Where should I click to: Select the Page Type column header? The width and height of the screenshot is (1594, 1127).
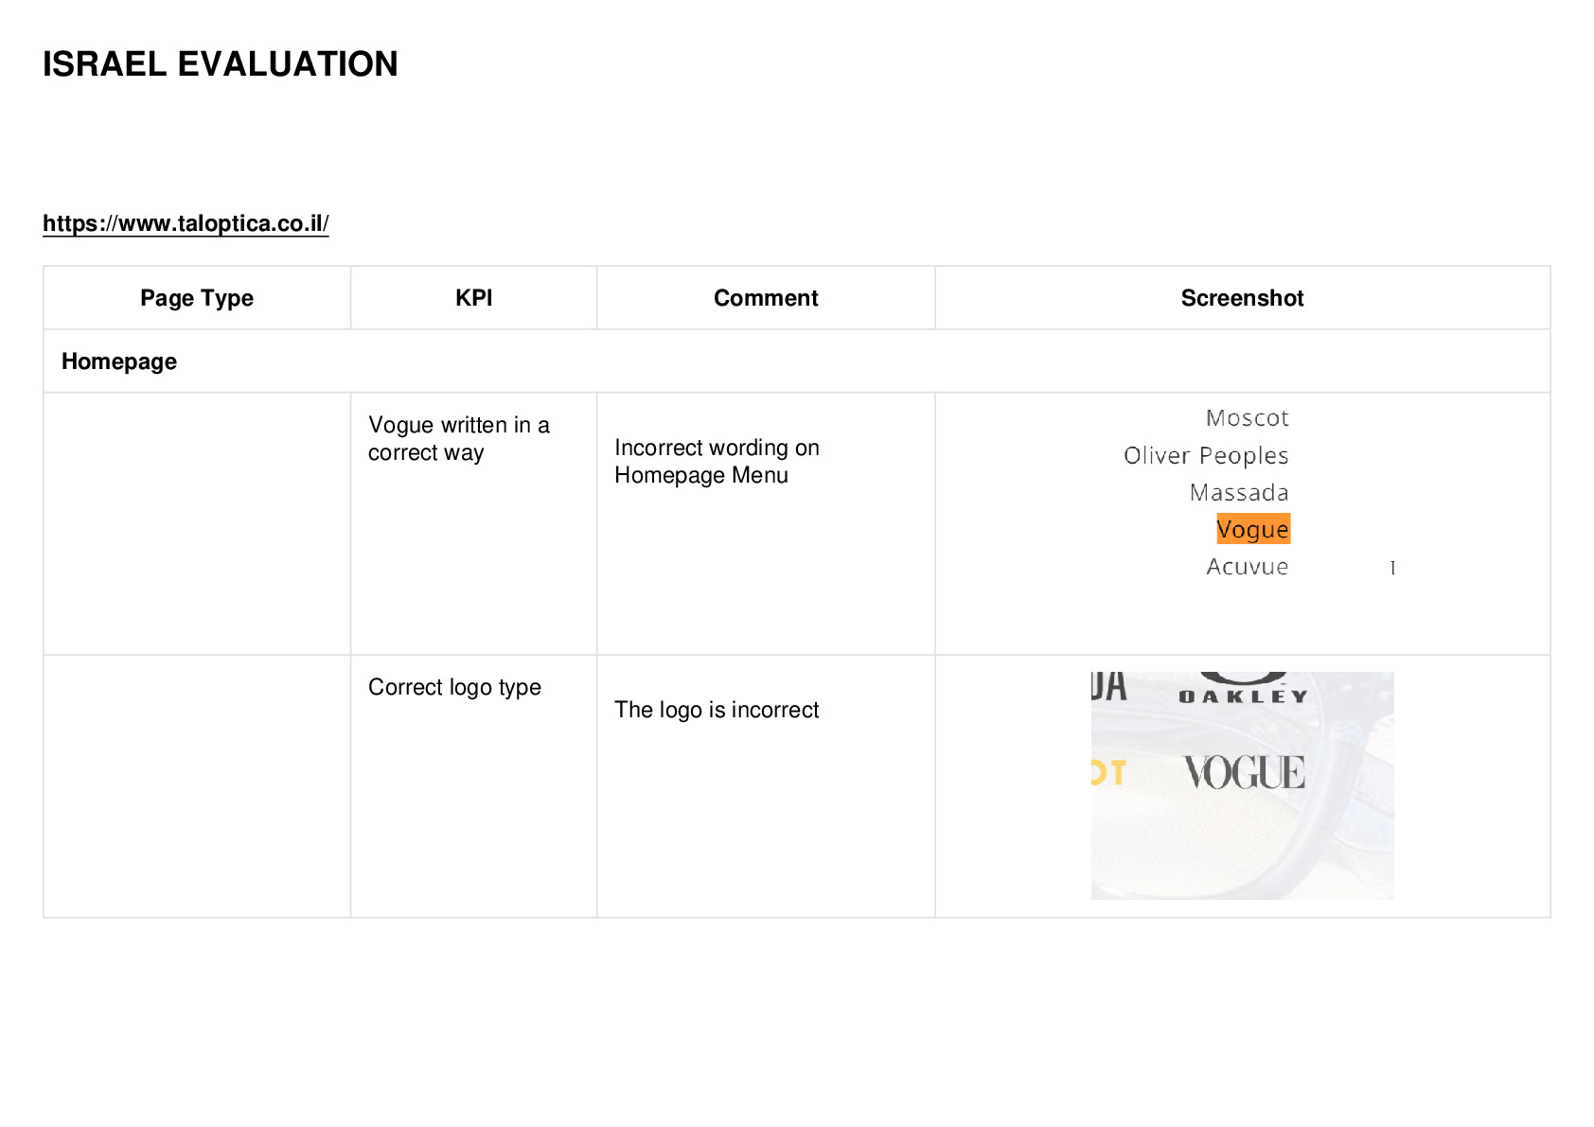tap(197, 298)
